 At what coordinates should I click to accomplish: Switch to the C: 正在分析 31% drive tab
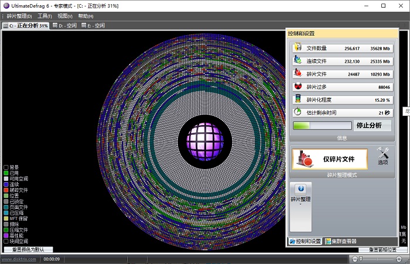tap(26, 26)
